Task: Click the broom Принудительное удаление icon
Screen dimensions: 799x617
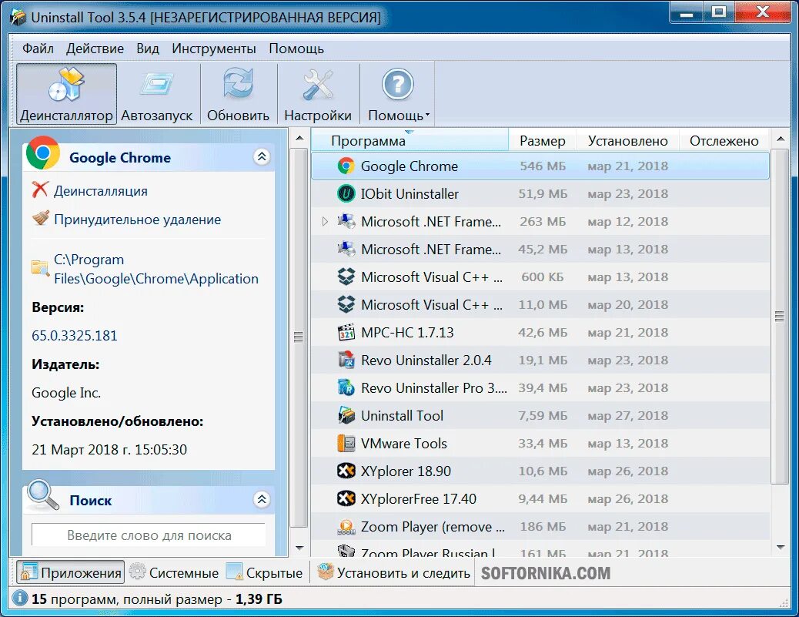Action: point(40,219)
